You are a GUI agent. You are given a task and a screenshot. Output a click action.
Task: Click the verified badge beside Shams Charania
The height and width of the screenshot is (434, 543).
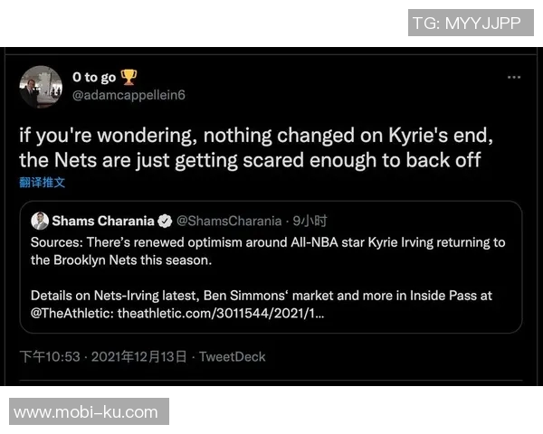166,221
